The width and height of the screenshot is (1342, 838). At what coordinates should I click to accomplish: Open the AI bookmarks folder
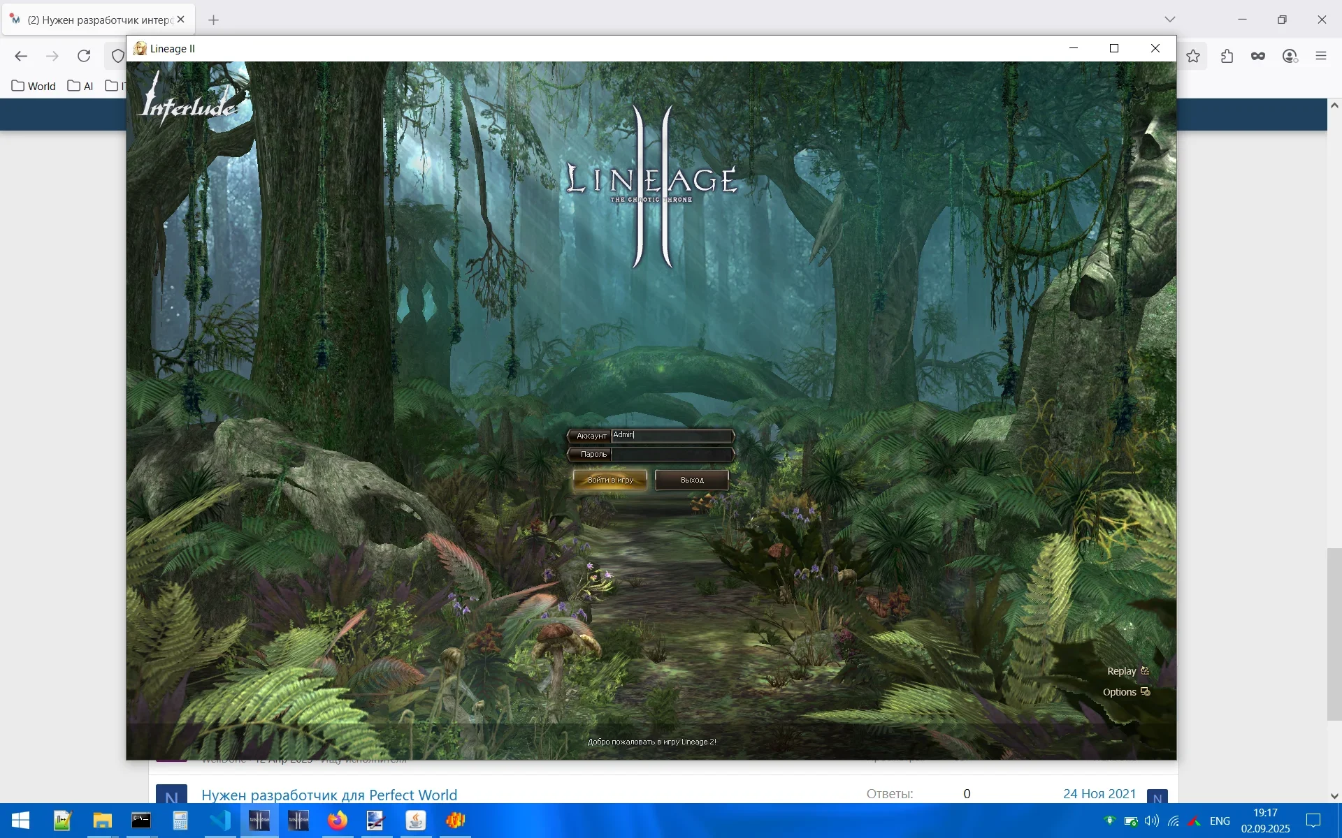pyautogui.click(x=80, y=86)
